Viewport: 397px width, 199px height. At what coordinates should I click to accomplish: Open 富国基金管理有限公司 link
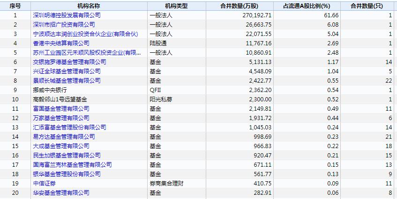[61, 109]
